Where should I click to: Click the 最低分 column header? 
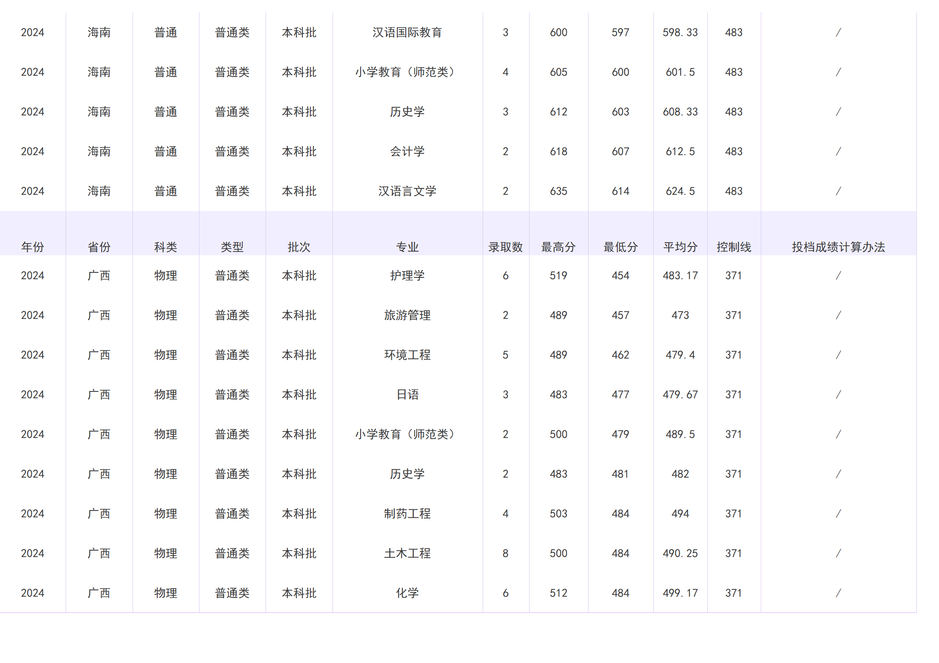[621, 247]
